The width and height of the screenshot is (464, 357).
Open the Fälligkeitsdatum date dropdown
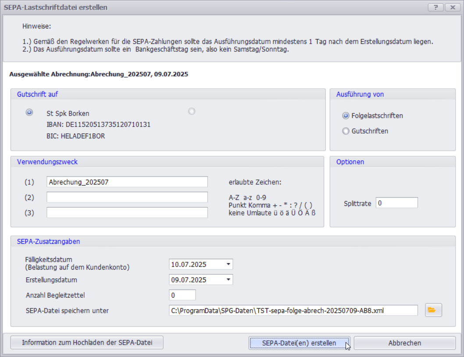228,264
